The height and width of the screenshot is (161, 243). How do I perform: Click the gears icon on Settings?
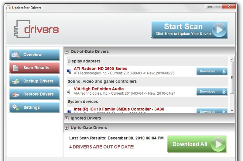[15, 107]
